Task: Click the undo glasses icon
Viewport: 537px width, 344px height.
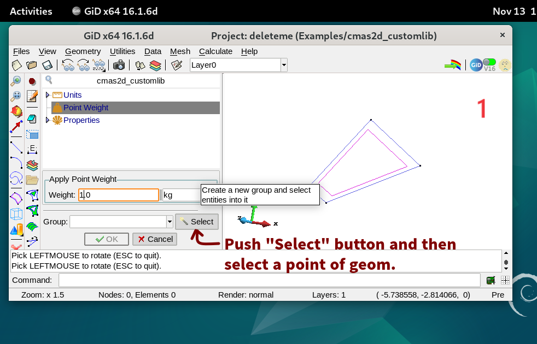Action: (x=67, y=65)
